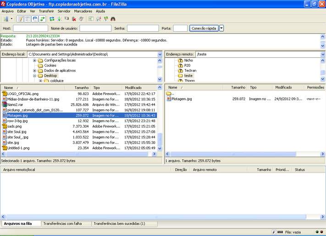
Task: Switch to Transferências com falha tab
Action: point(62,224)
